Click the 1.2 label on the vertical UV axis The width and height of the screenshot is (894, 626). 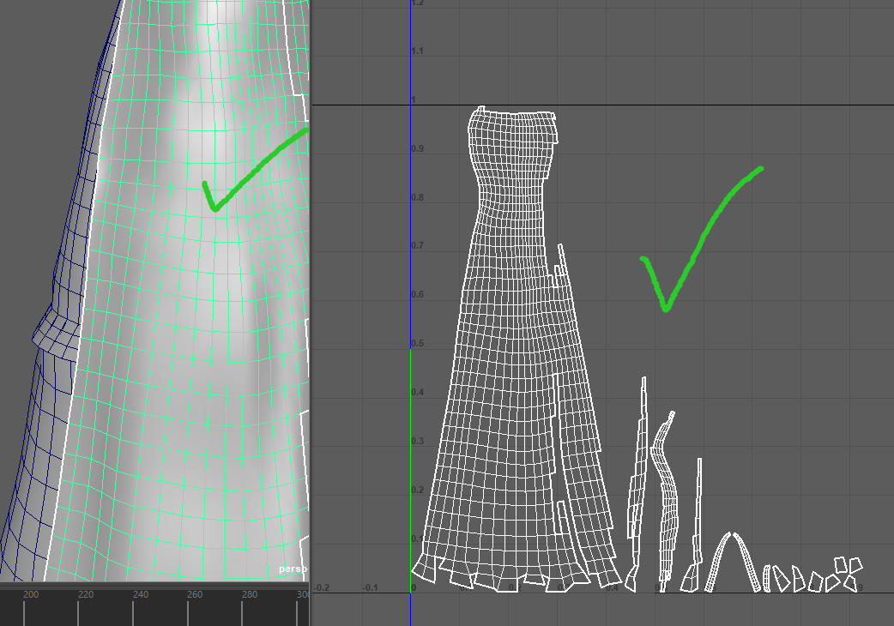tap(418, 4)
